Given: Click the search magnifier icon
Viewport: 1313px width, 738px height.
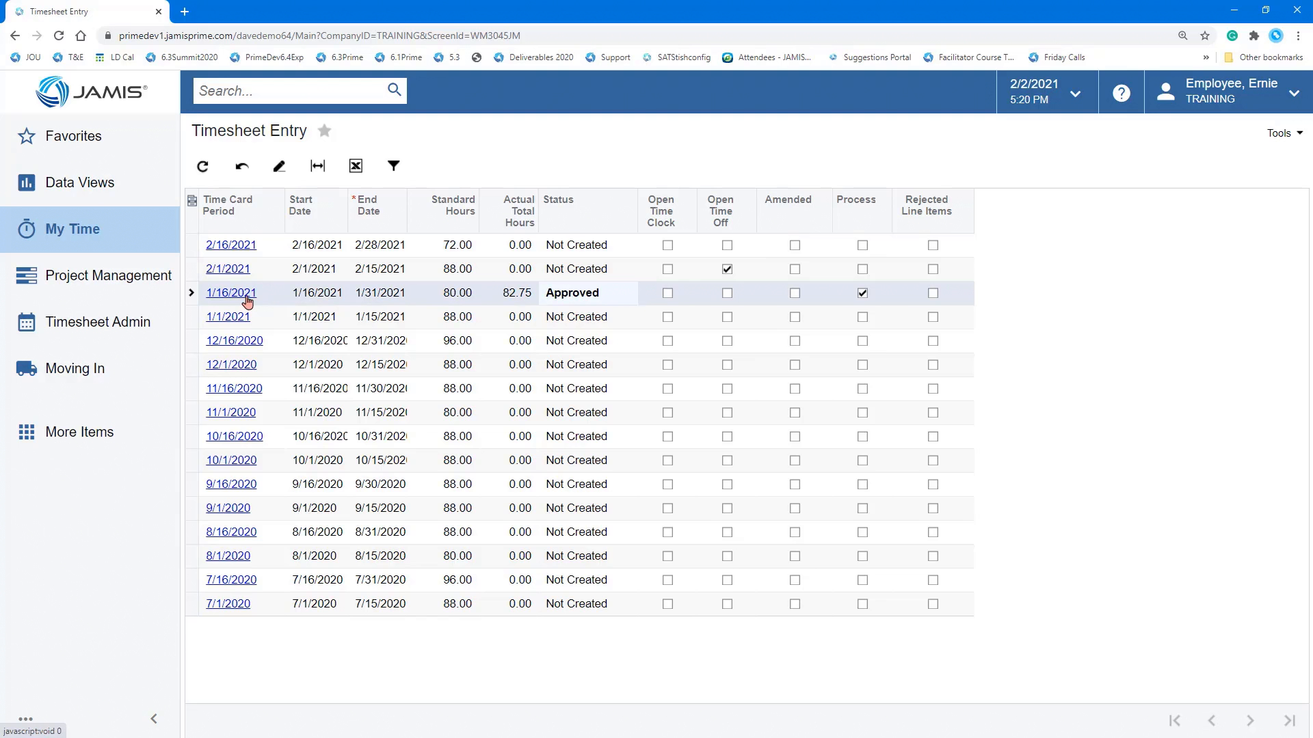Looking at the screenshot, I should pyautogui.click(x=394, y=90).
